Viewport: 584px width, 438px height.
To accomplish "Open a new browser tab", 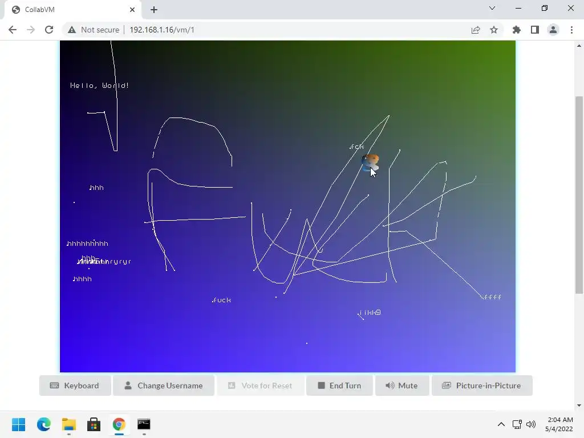I will click(x=154, y=10).
